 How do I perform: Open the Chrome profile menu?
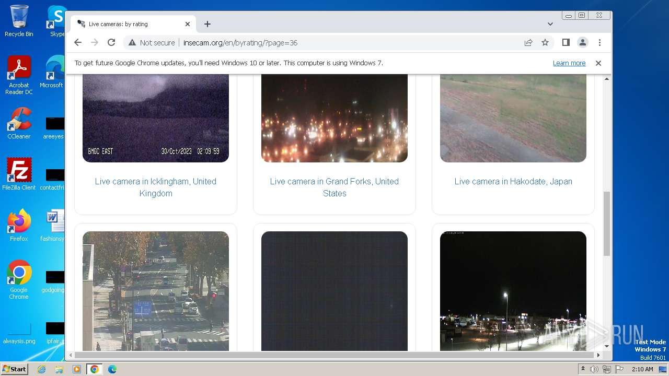(x=583, y=43)
